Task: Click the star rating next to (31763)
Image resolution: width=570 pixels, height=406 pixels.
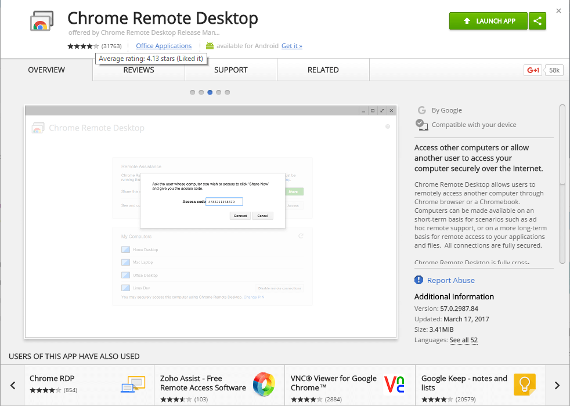Action: point(83,46)
